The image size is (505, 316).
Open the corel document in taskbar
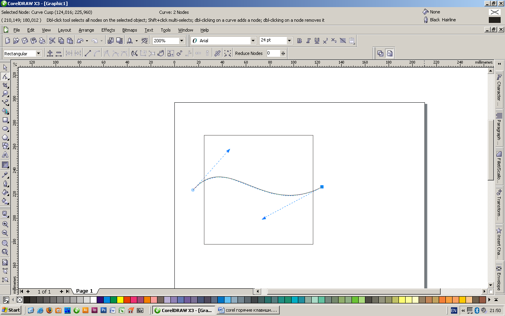click(248, 310)
